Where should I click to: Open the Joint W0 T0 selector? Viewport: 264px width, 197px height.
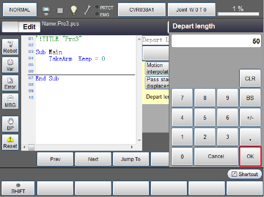(191, 10)
